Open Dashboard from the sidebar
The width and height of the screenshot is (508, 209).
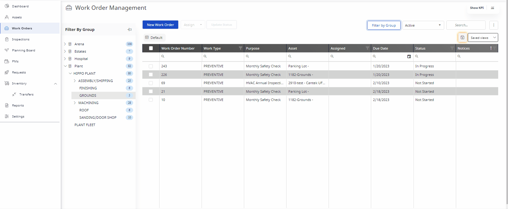(20, 6)
